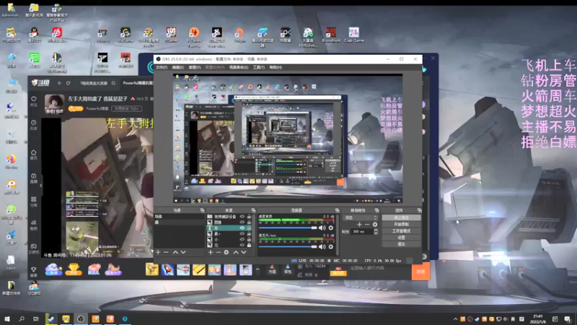
Task: Move scene down in OBS Scenes panel
Action: 183,252
